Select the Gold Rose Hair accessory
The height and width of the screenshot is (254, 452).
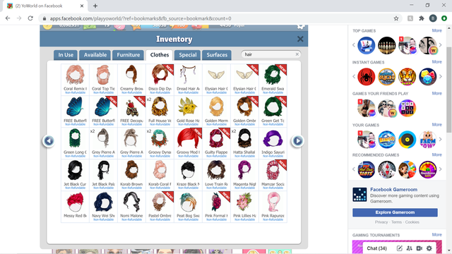click(188, 111)
